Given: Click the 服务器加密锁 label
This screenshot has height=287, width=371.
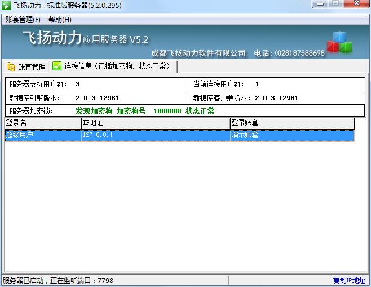Looking at the screenshot, I should [x=32, y=111].
